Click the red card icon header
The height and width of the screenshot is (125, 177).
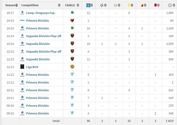click(x=156, y=5)
